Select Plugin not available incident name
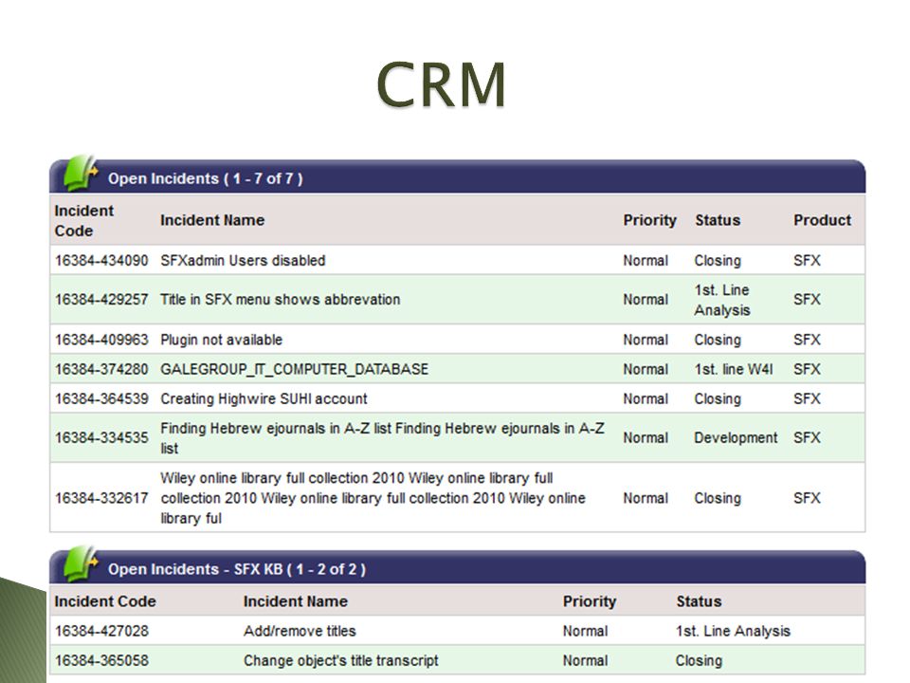The width and height of the screenshot is (910, 683). (221, 340)
